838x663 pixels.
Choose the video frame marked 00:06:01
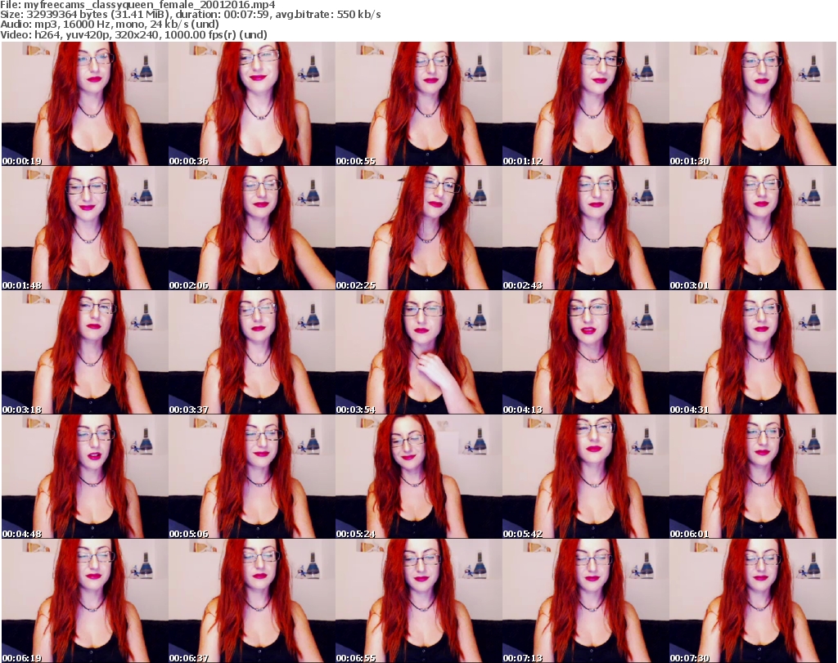(753, 477)
